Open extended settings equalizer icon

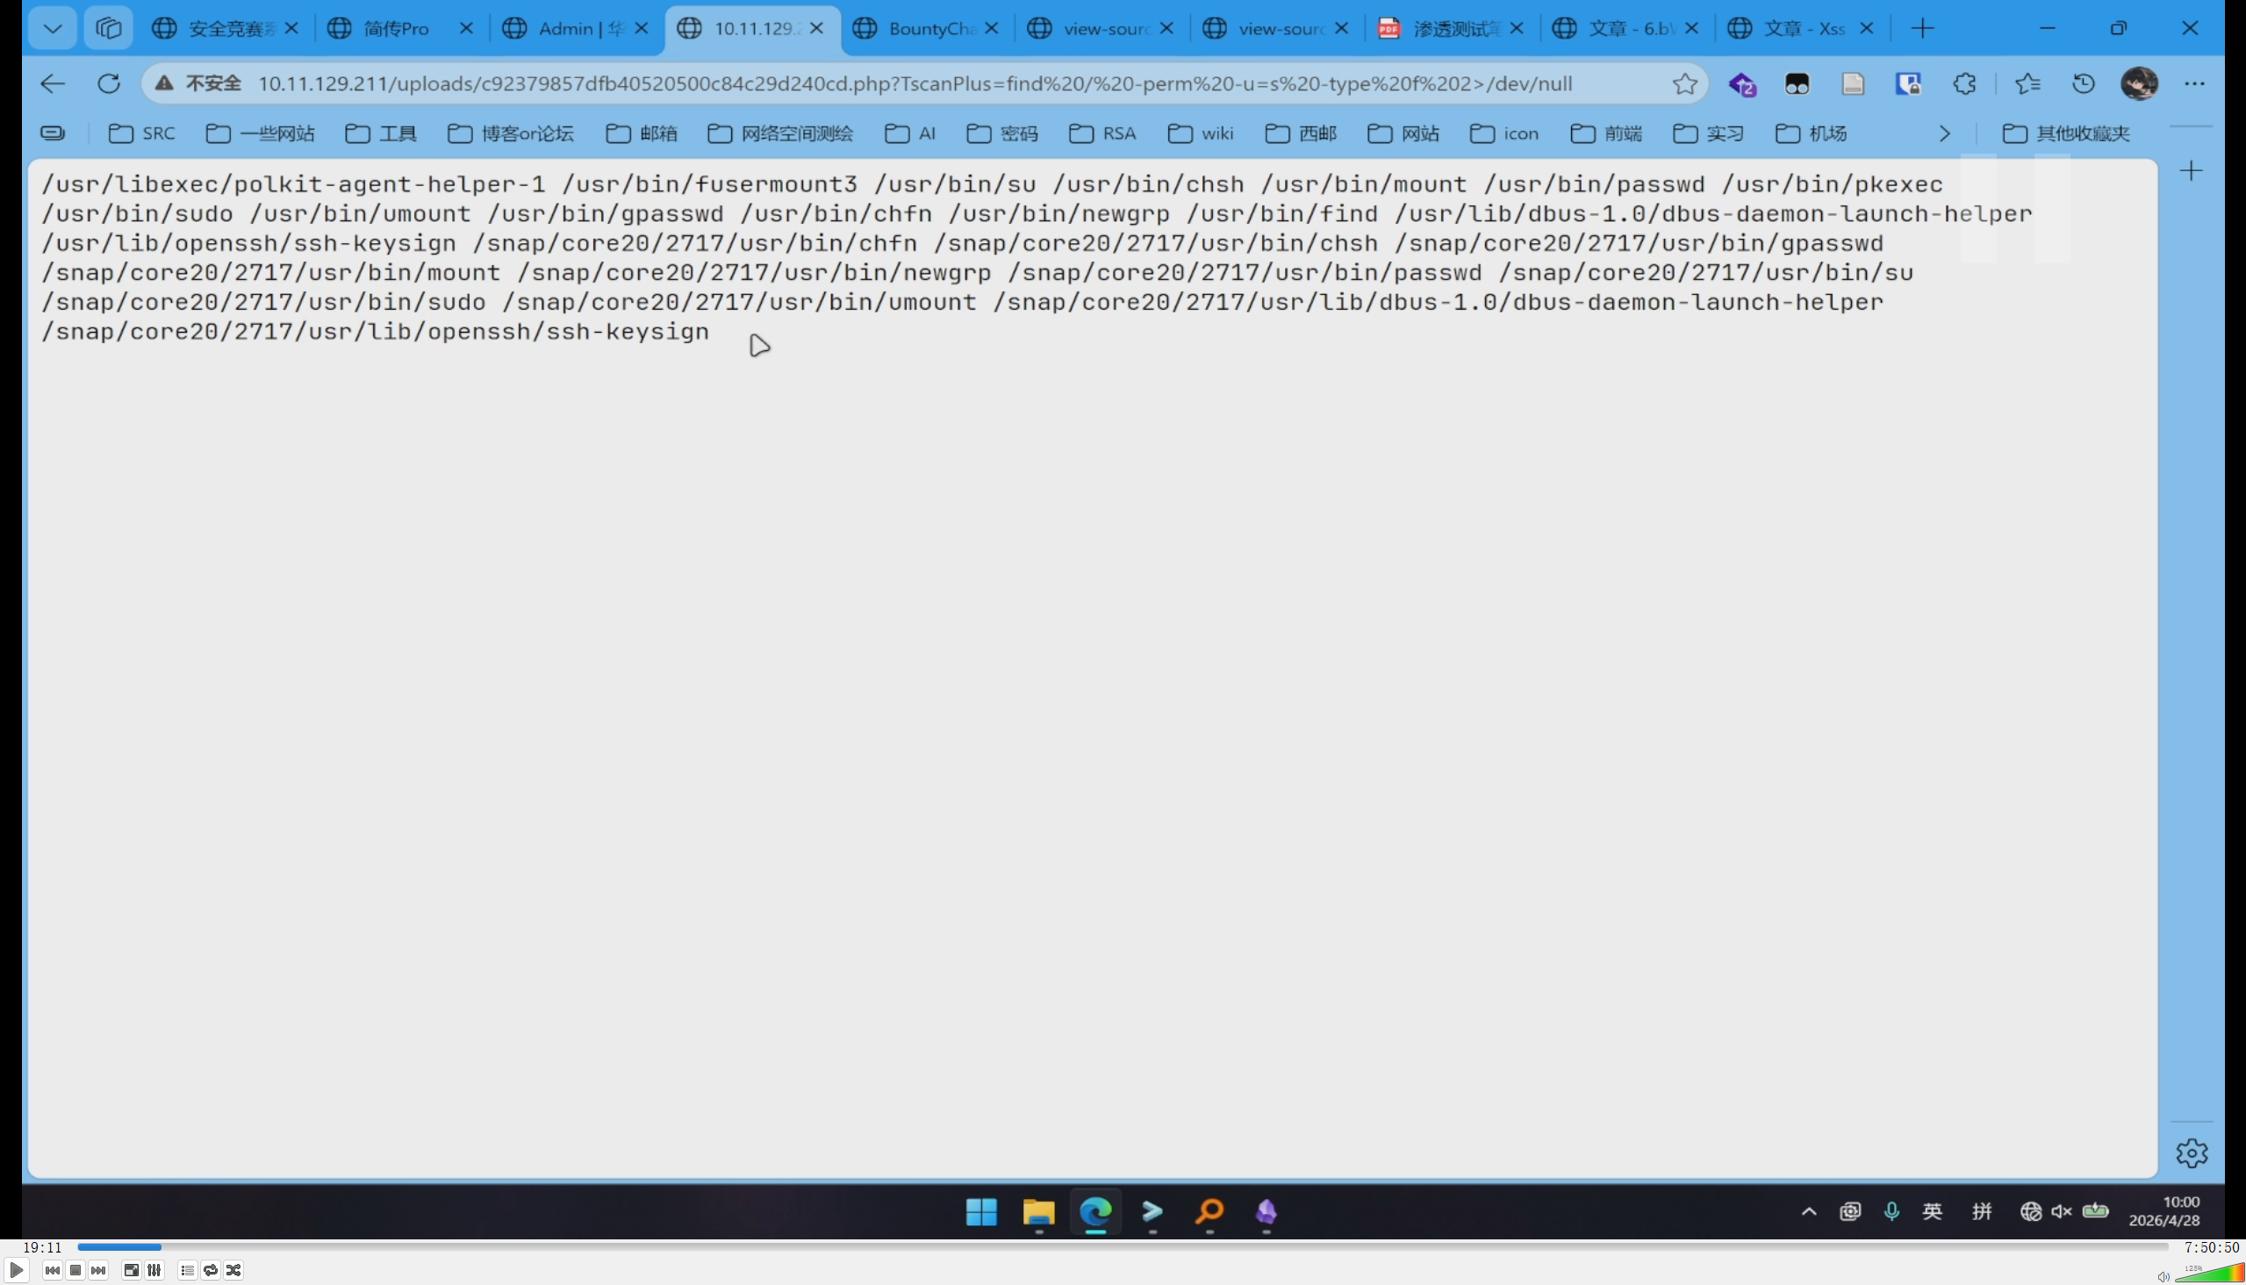[x=154, y=1270]
